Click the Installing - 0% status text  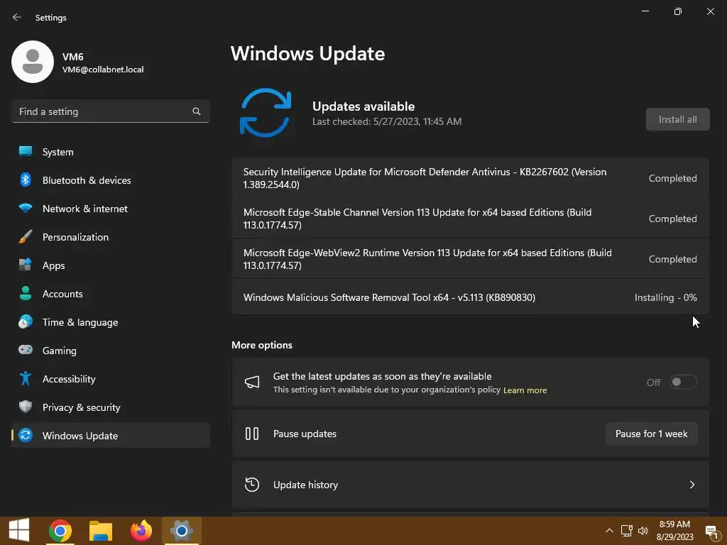point(665,297)
